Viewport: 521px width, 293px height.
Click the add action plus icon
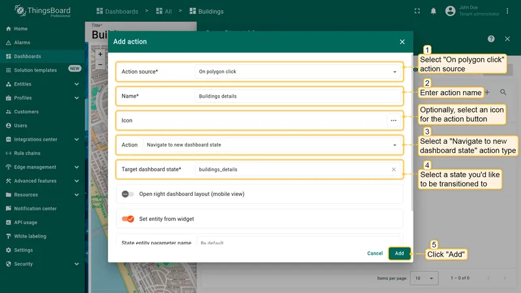click(487, 92)
